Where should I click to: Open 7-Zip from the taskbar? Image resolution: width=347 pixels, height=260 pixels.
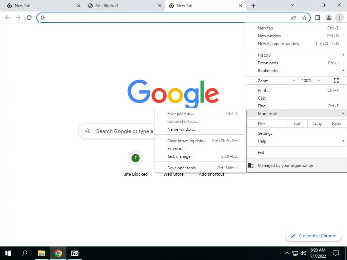click(75, 253)
